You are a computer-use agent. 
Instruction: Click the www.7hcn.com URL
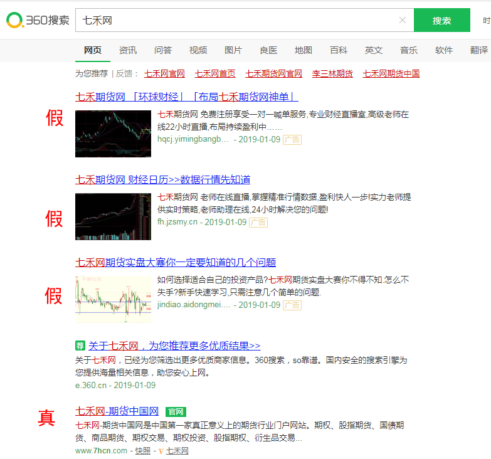101,451
